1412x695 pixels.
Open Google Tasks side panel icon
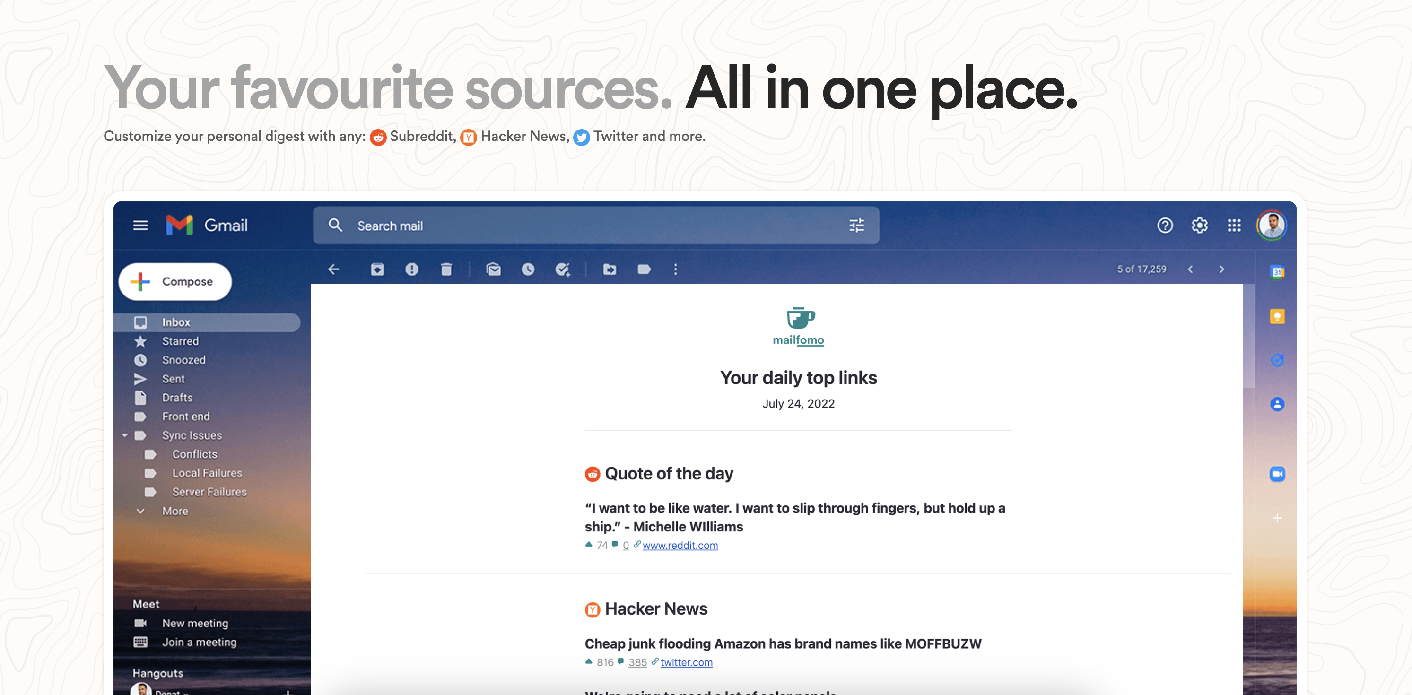coord(1277,360)
